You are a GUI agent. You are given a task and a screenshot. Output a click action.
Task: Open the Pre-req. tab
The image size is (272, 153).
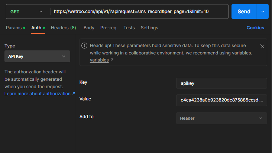point(109,28)
